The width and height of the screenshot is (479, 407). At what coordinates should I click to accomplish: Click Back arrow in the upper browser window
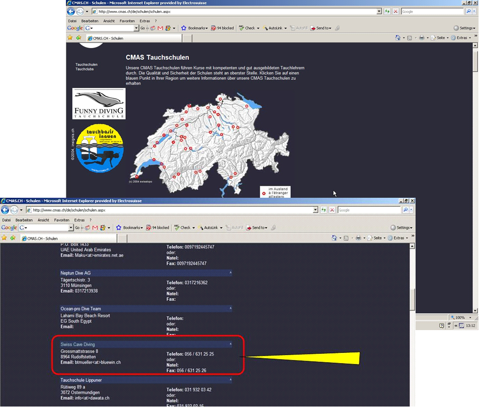coord(71,11)
